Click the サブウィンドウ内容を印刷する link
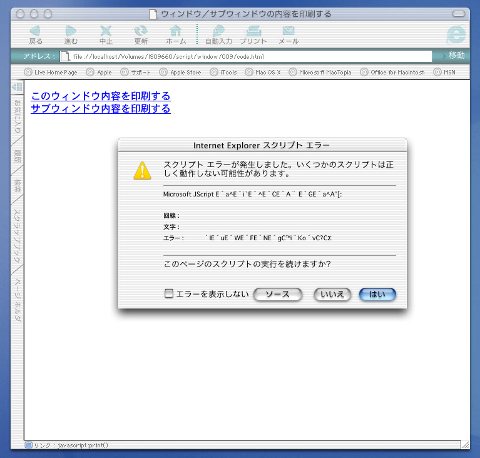The height and width of the screenshot is (458, 480). pyautogui.click(x=101, y=108)
